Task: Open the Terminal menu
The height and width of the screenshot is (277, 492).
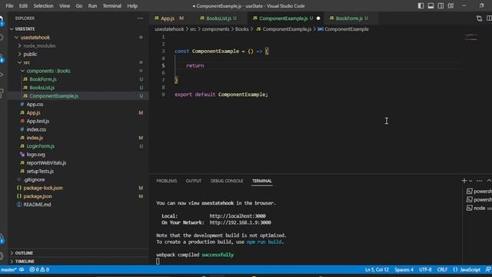Action: click(112, 5)
